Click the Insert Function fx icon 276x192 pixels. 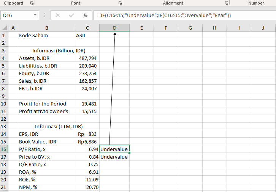pyautogui.click(x=85, y=15)
